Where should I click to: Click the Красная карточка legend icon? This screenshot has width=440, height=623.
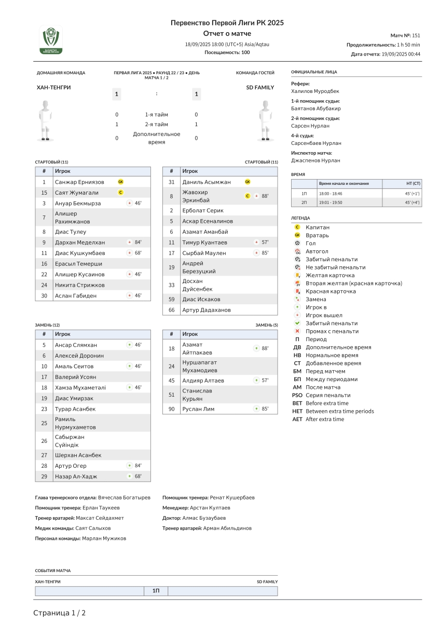pos(297,291)
